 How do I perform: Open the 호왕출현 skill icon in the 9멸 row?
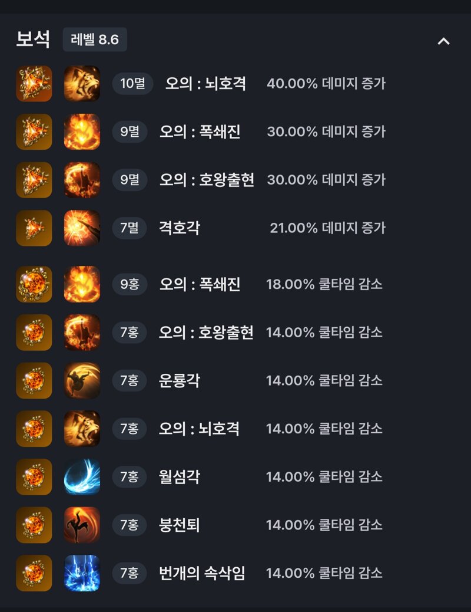tap(82, 180)
